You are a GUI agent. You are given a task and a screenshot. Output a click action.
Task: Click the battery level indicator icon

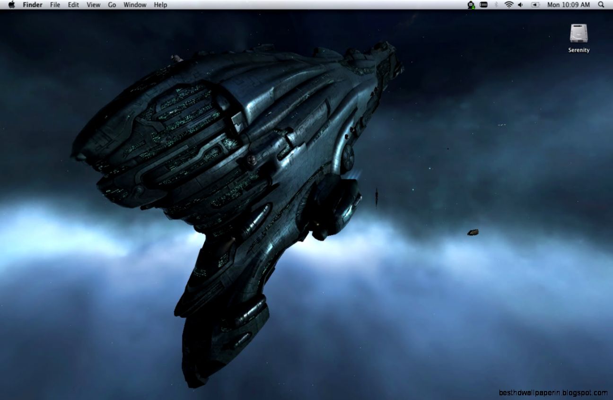click(x=483, y=5)
